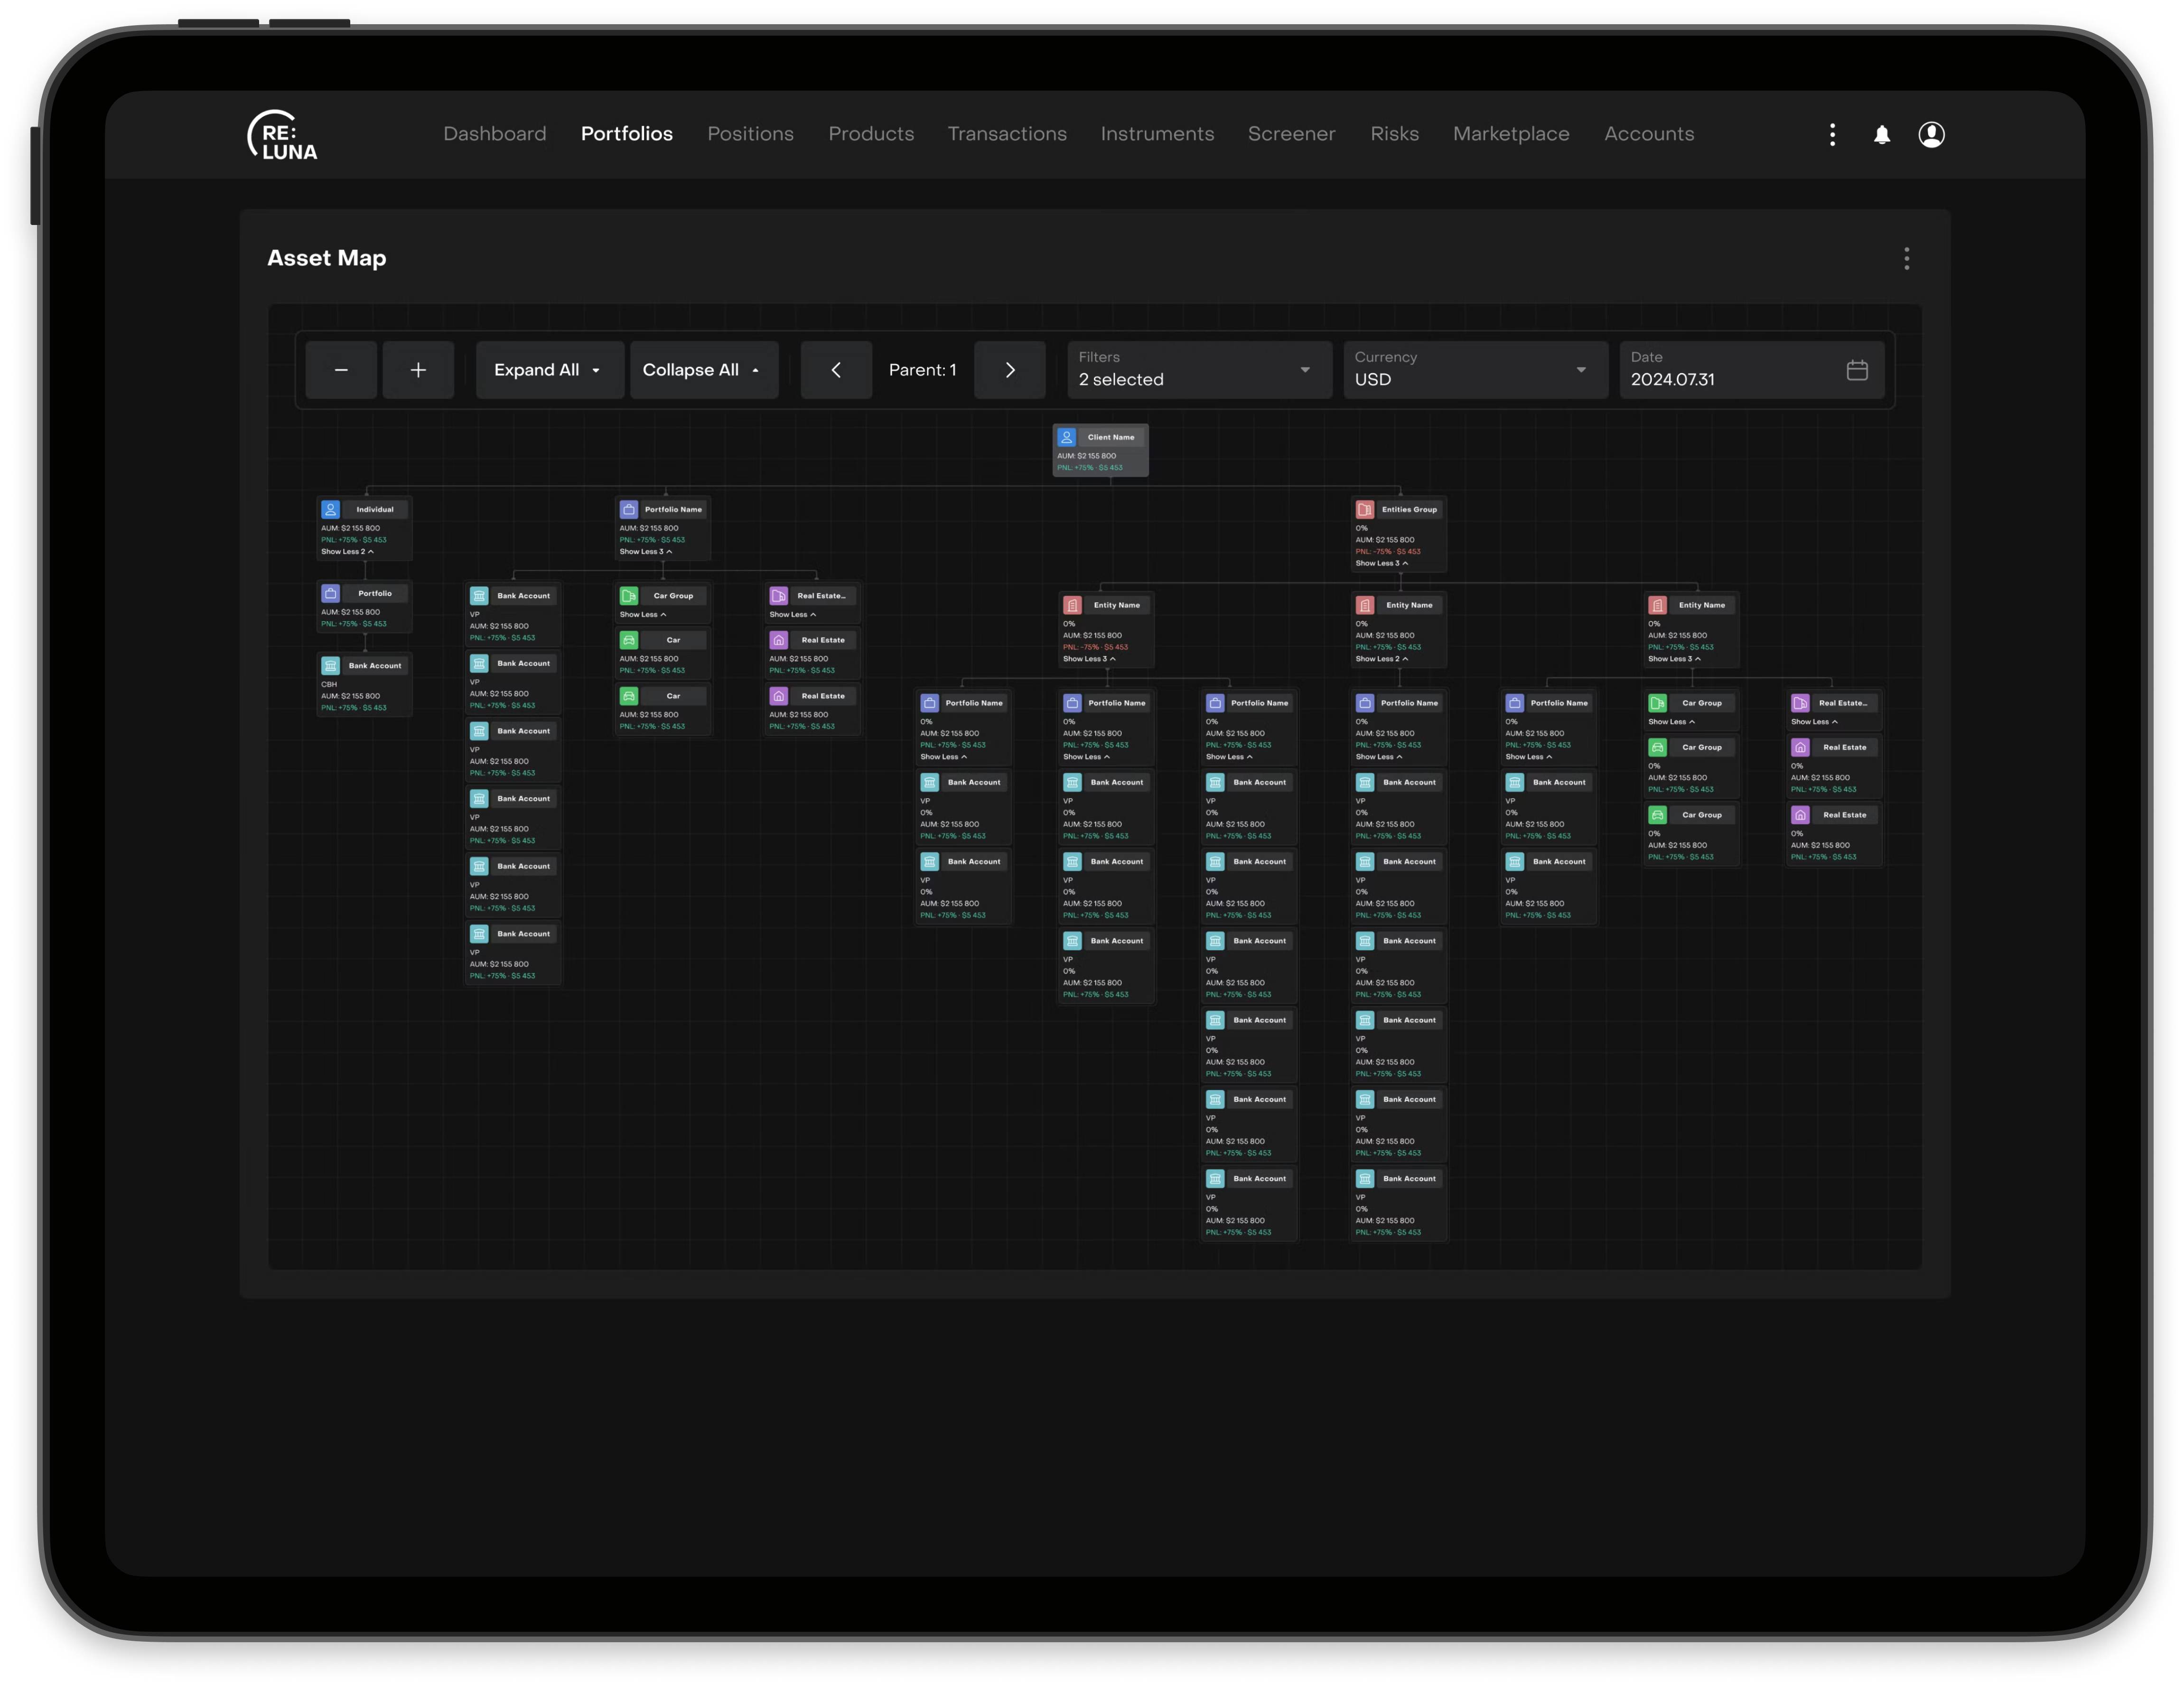
Task: Open top navigation three-dot menu
Action: point(1832,135)
